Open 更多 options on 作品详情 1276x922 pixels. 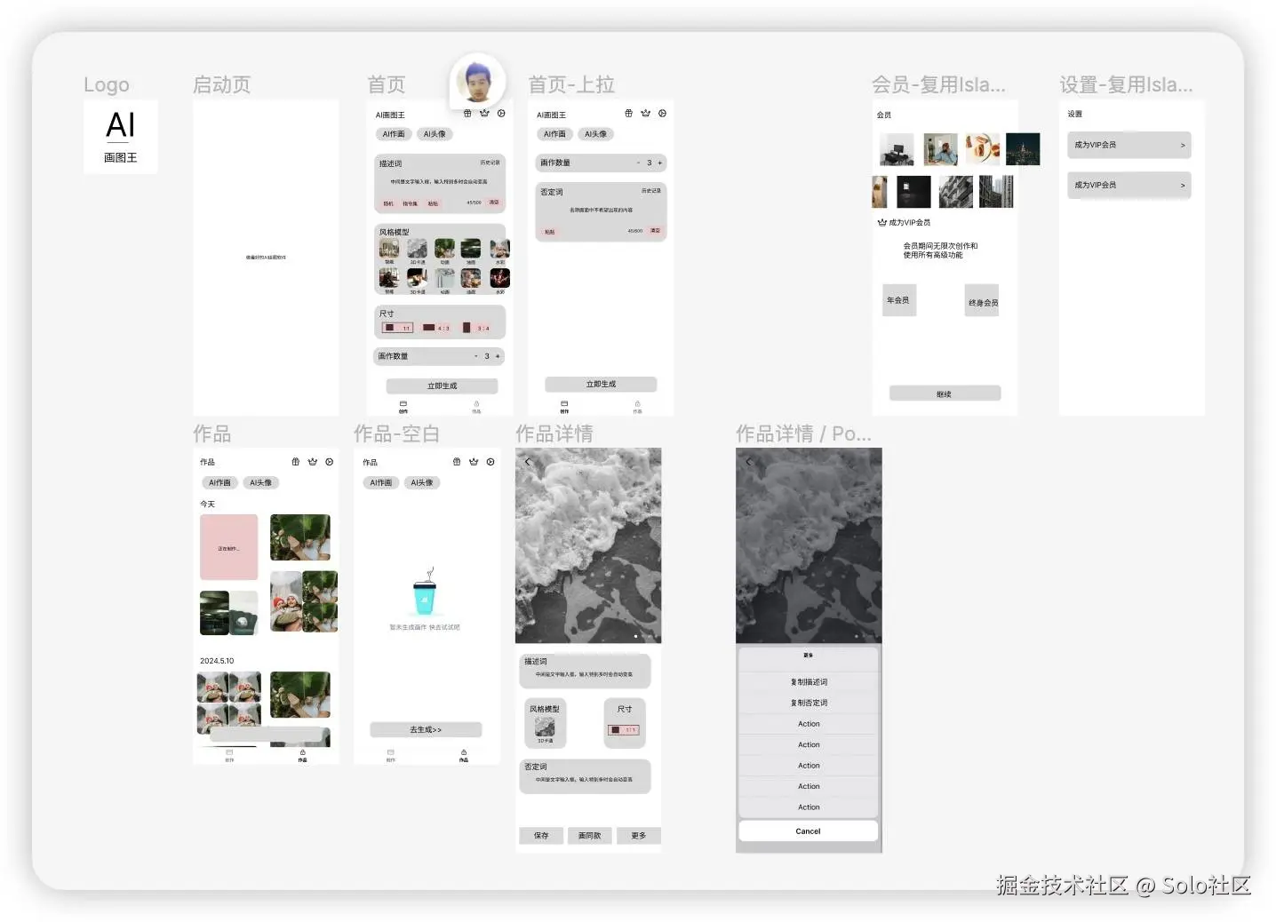pos(639,835)
